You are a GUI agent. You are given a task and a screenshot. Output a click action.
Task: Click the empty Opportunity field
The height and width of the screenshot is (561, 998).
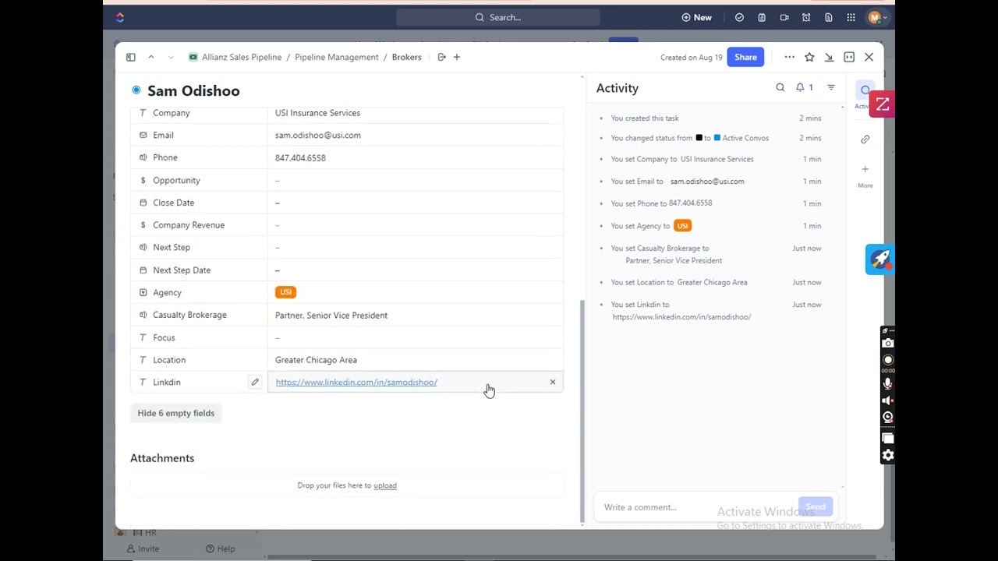pos(416,181)
